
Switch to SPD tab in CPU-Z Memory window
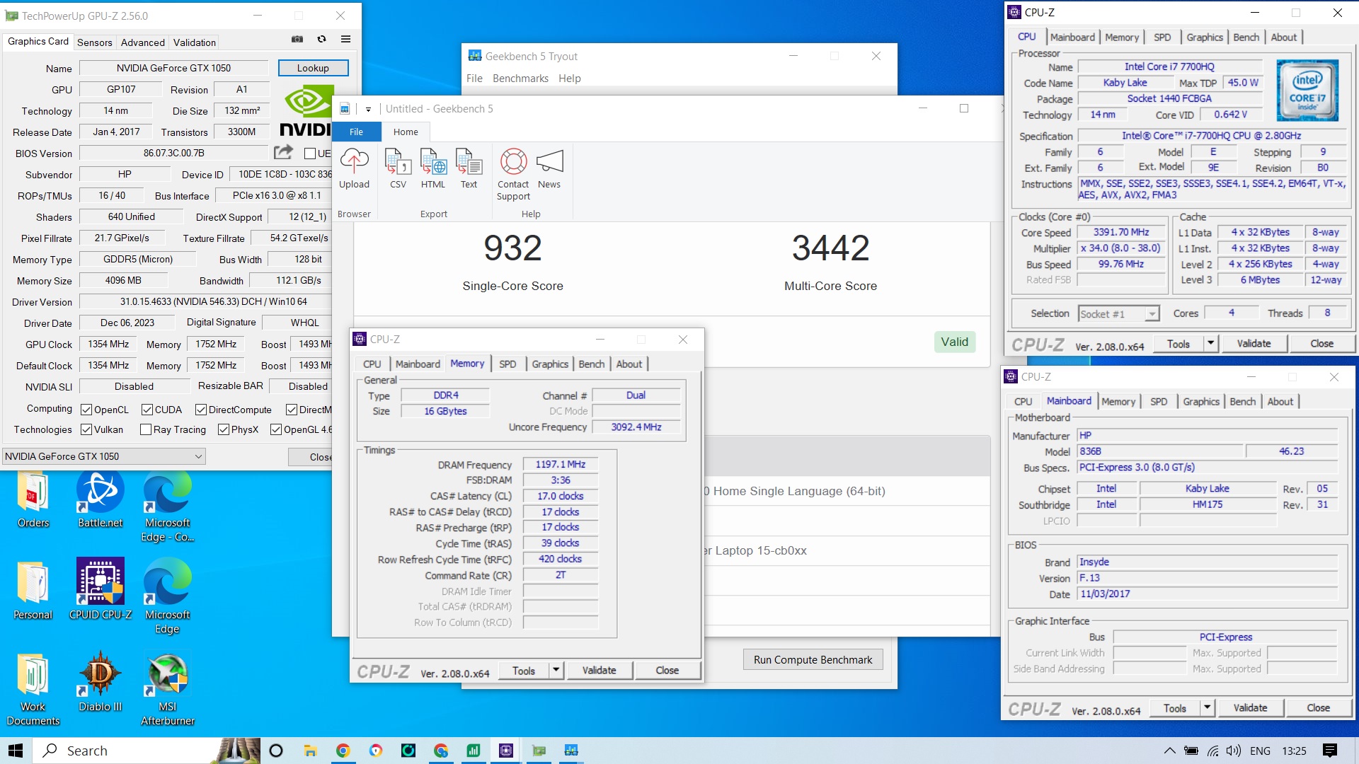(x=508, y=364)
